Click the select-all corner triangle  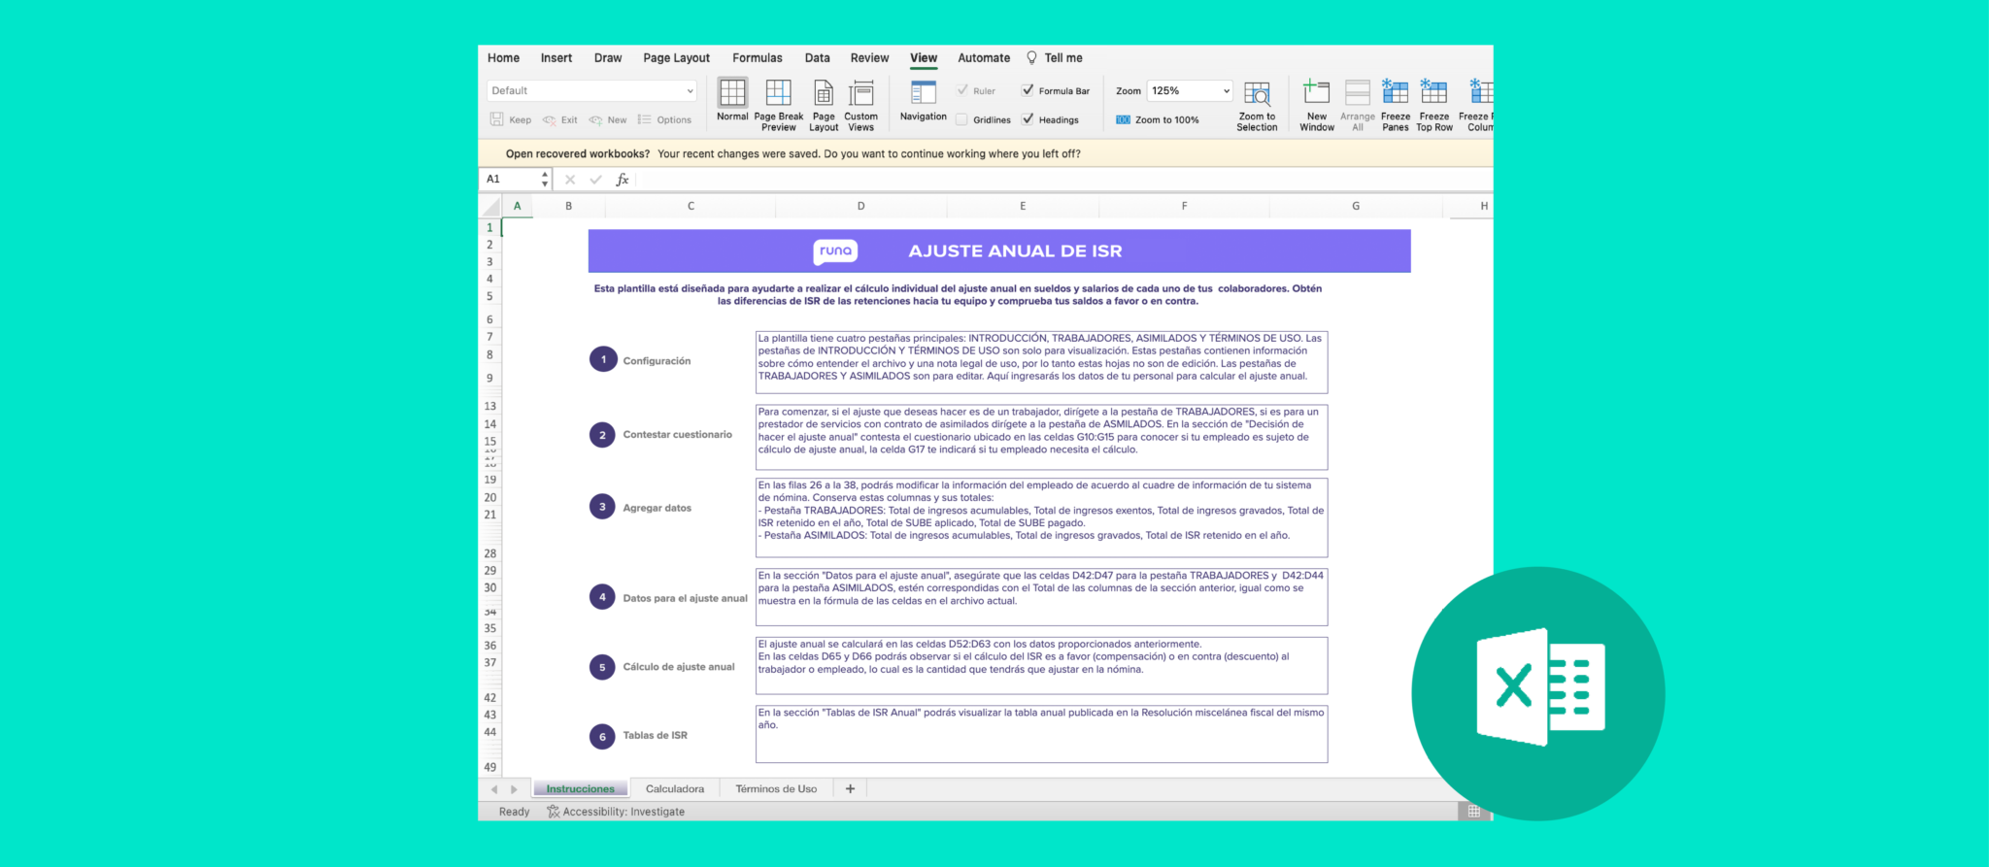[491, 206]
